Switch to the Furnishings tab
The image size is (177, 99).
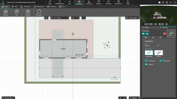click(89, 2)
